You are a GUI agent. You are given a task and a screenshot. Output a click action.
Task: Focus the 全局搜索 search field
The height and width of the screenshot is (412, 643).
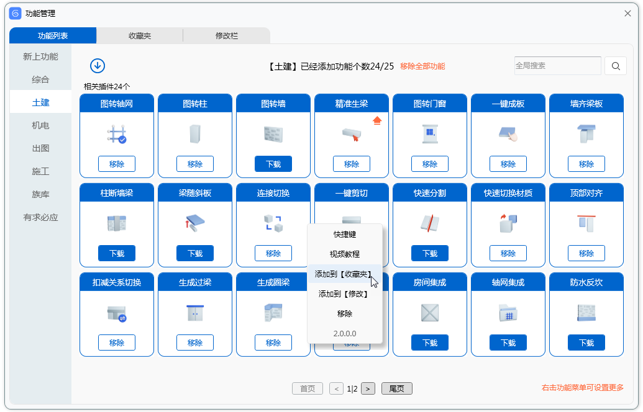557,66
